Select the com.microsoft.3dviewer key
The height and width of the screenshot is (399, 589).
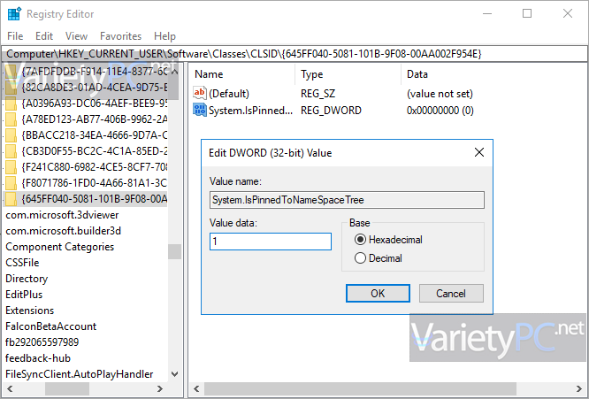62,215
